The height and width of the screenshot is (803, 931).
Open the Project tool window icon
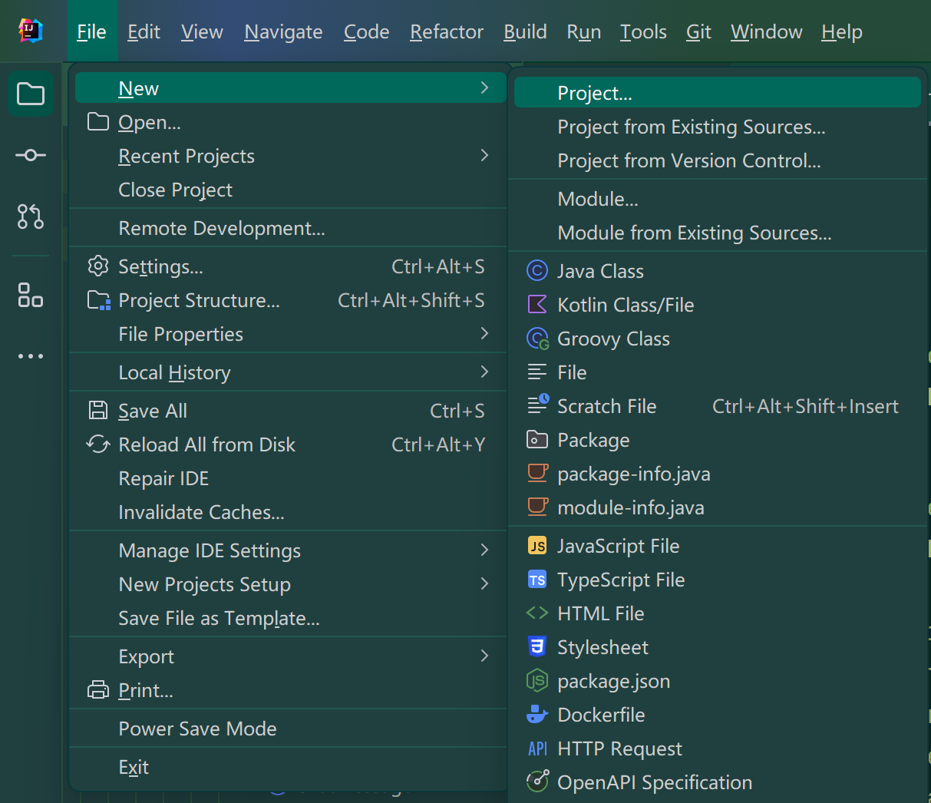coord(31,94)
